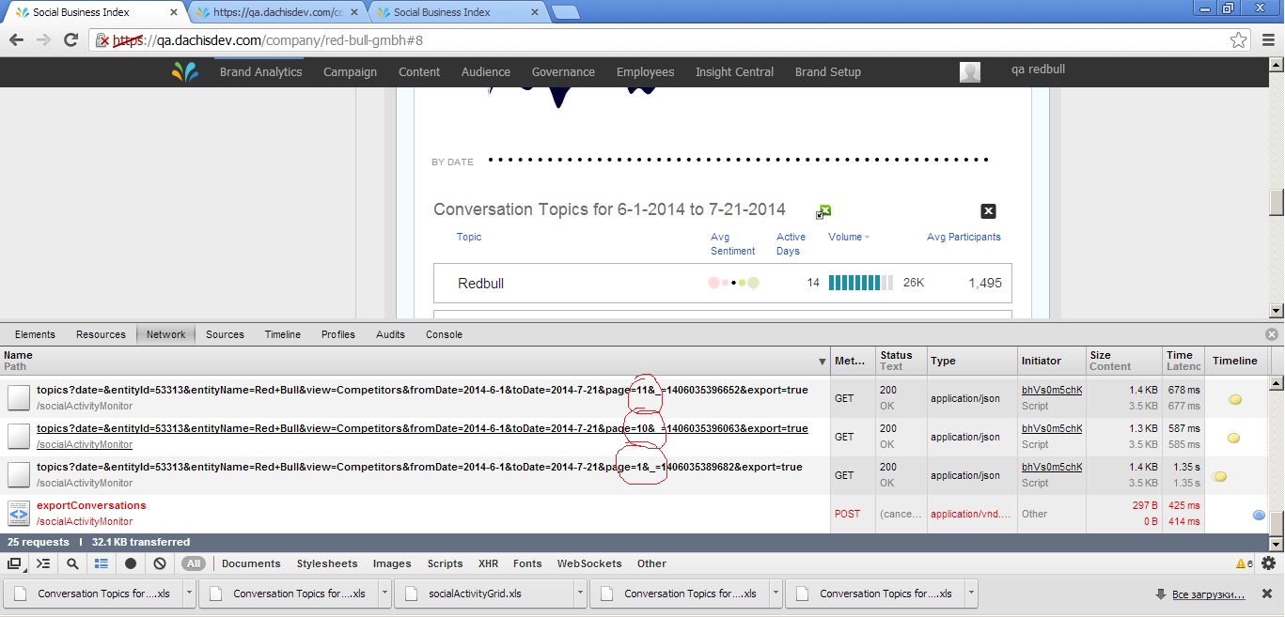The image size is (1285, 617).
Task: Click the qa redbull user avatar
Action: pyautogui.click(x=970, y=72)
